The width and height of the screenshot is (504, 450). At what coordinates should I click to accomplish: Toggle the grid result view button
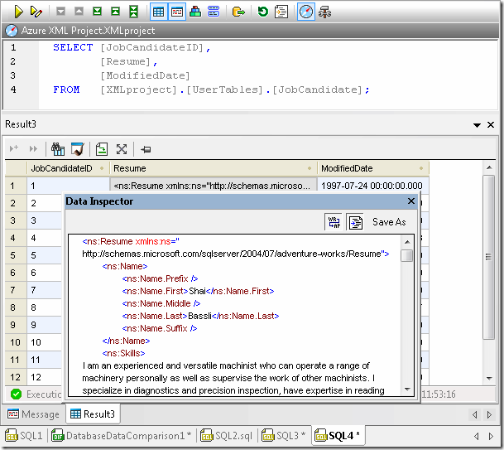point(158,12)
